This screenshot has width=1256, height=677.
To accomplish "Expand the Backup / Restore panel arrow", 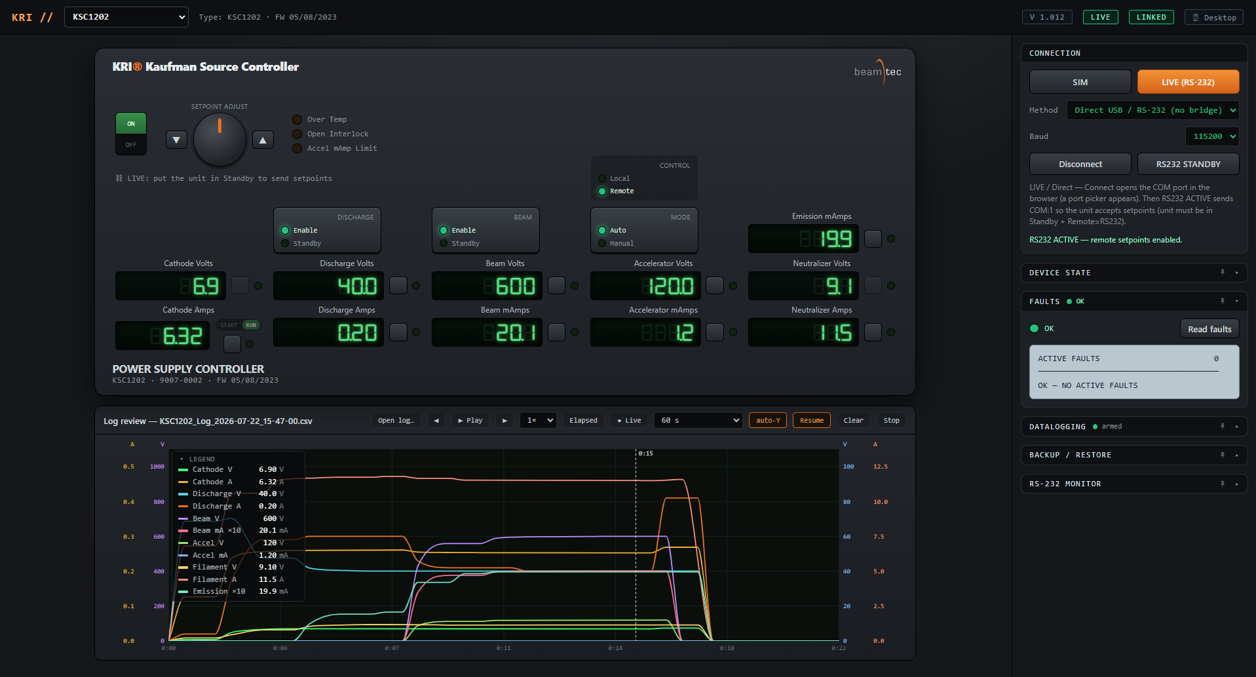I will (1237, 455).
